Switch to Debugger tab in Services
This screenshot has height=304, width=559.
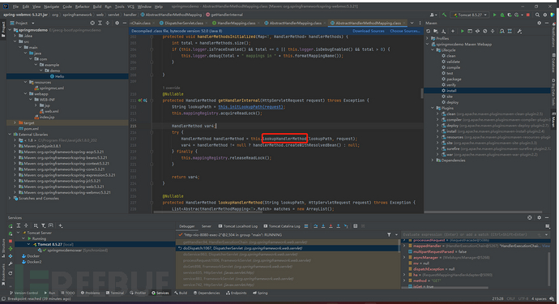[x=187, y=226]
